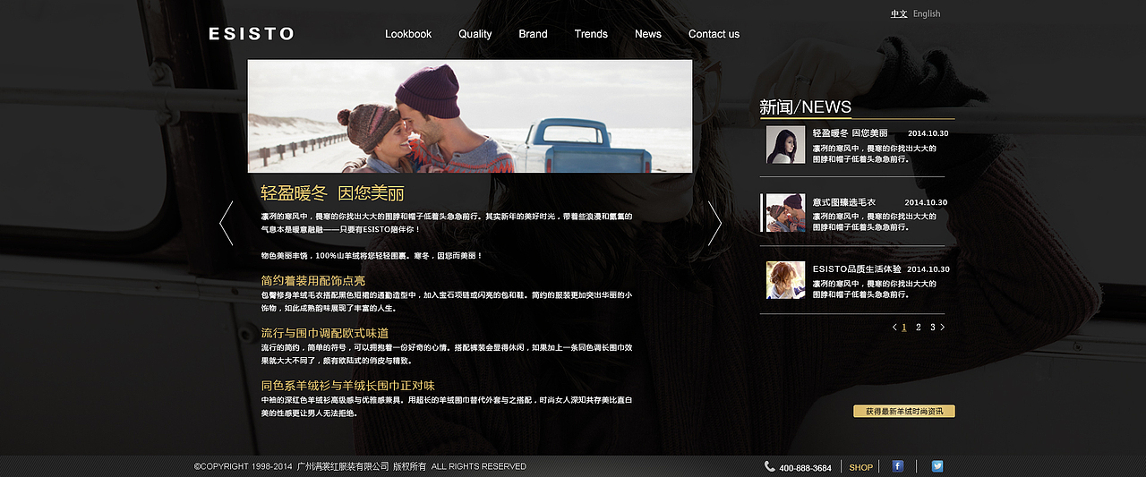
Task: Select the 流行与围巾调配欧式味道 heading
Action: [325, 333]
